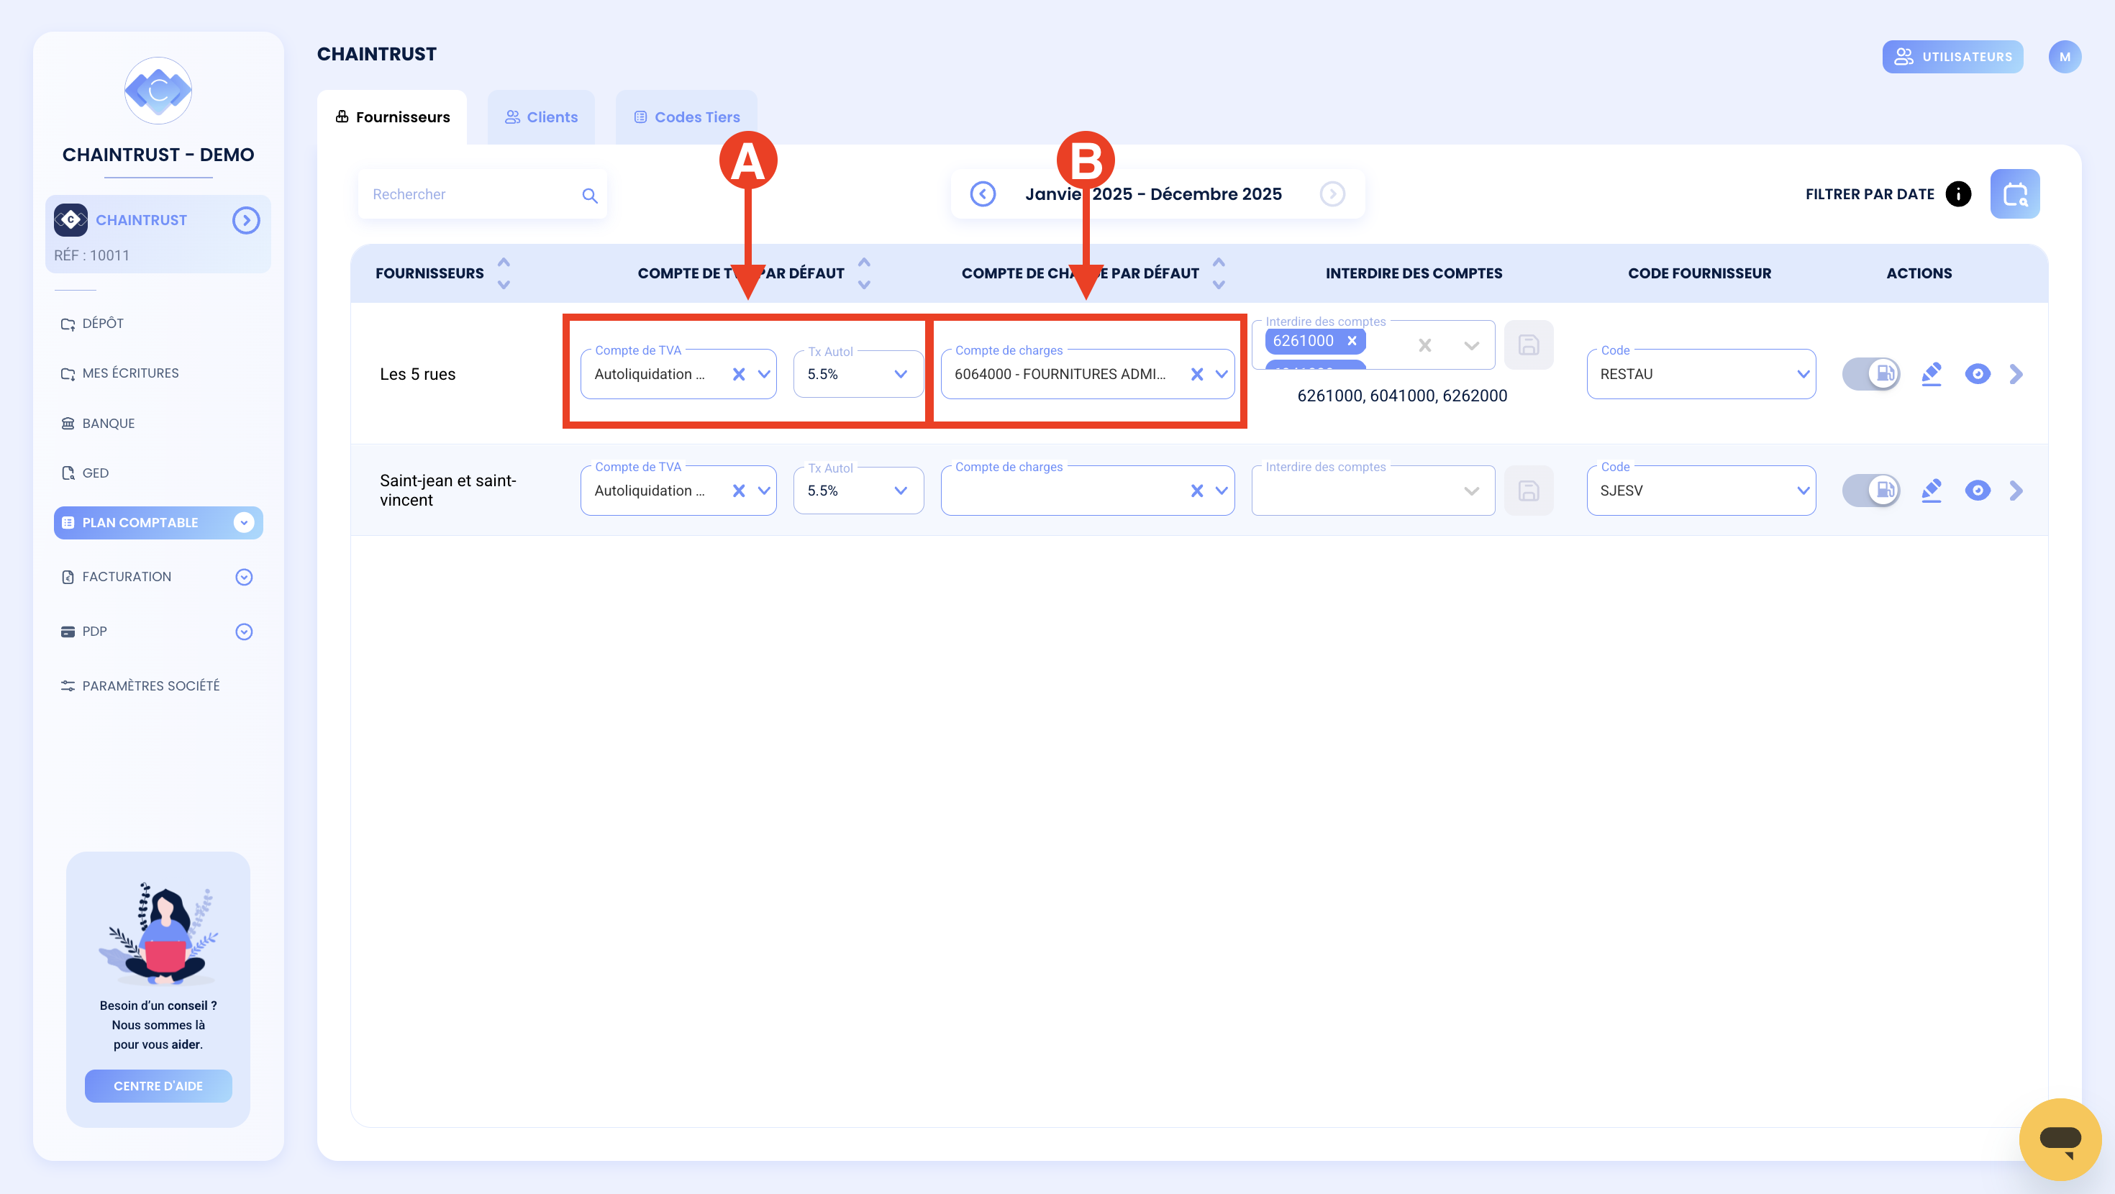Switch to the Codes Tiers tab
This screenshot has height=1194, width=2115.
[x=686, y=117]
